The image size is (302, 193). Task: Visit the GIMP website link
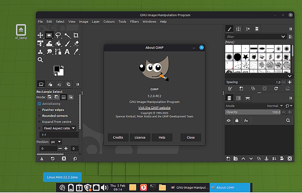click(154, 108)
